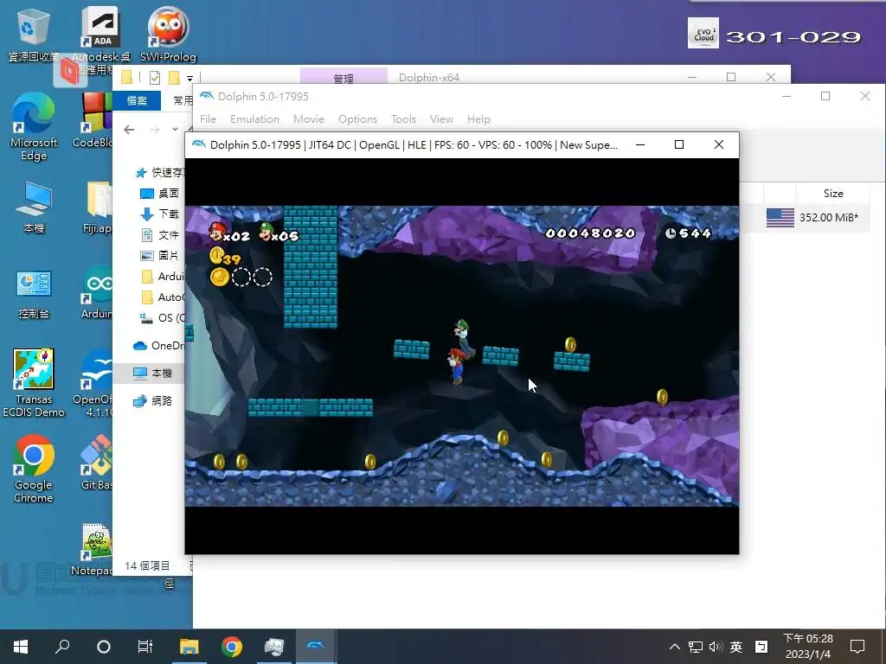Select 網路 in Explorer sidebar
The width and height of the screenshot is (886, 664).
(x=152, y=401)
